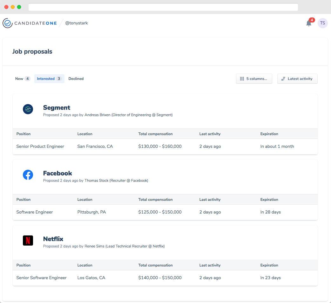Click the In 23 days expiration
The width and height of the screenshot is (331, 303).
270,278
